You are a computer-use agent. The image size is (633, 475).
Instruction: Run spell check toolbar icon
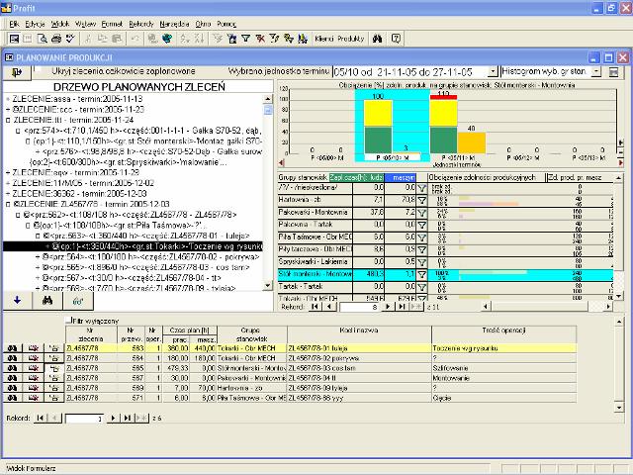click(70, 39)
